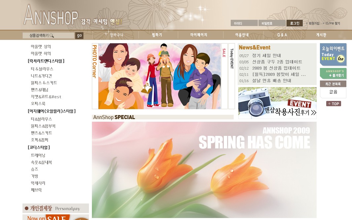Open the 회원가입 link
The width and height of the screenshot is (352, 220).
[x=314, y=23]
